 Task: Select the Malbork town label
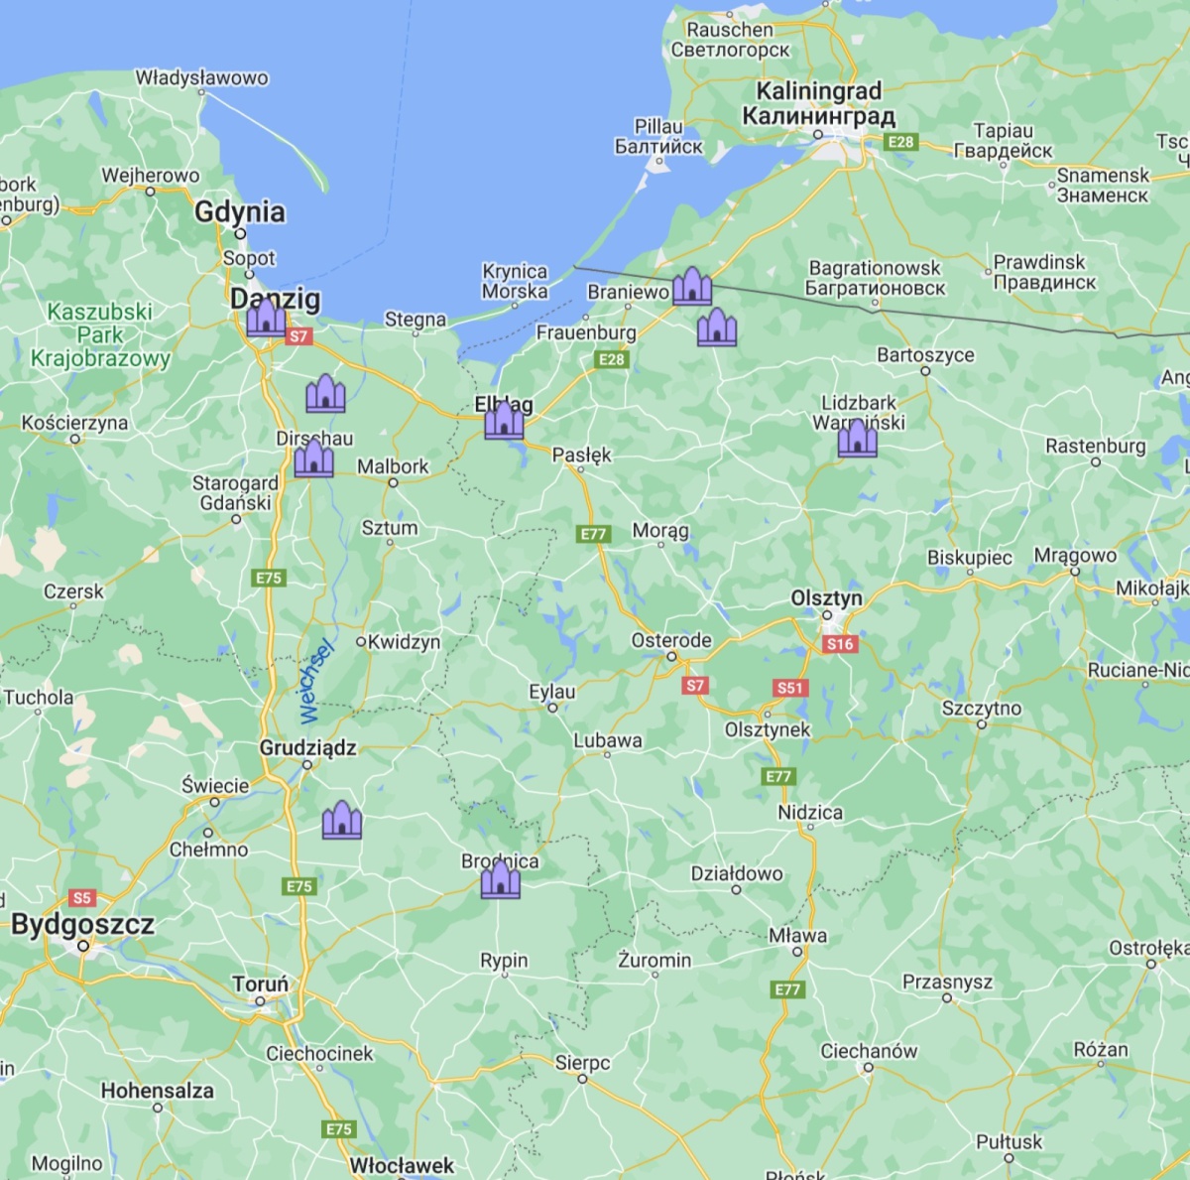point(393,465)
